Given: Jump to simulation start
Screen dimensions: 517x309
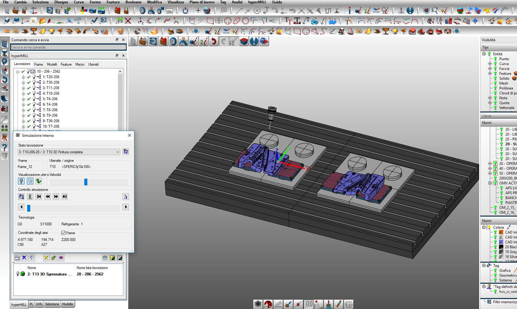Looking at the screenshot, I should [39, 197].
